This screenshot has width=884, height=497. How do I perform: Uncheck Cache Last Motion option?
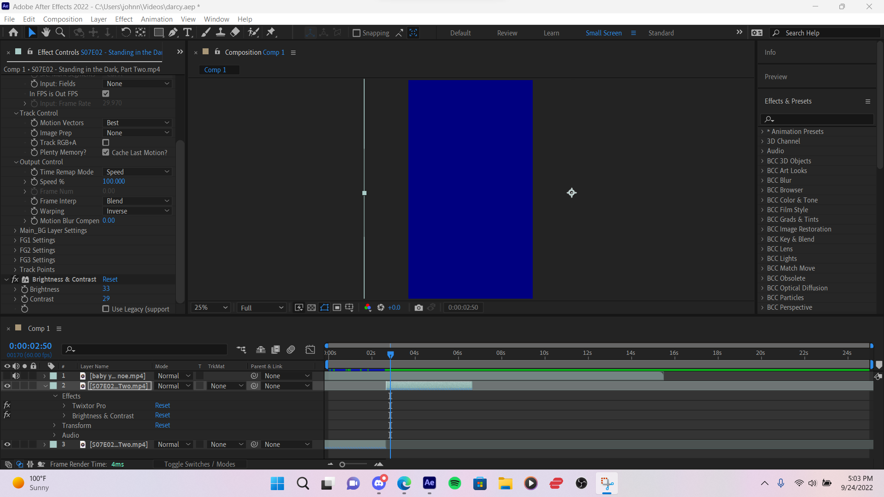(x=105, y=152)
